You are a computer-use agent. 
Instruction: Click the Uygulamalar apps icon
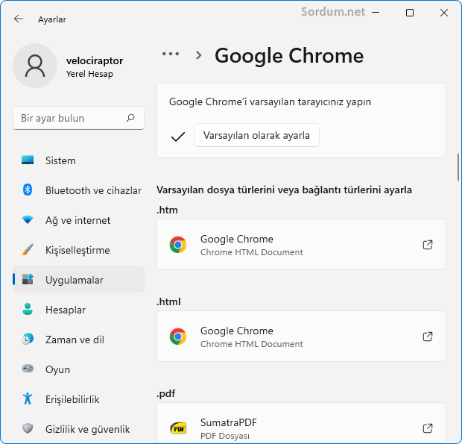28,279
